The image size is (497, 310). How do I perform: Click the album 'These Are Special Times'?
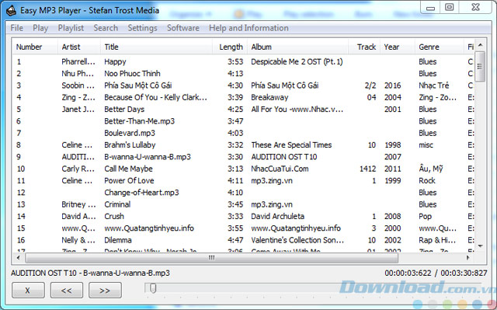pos(291,145)
